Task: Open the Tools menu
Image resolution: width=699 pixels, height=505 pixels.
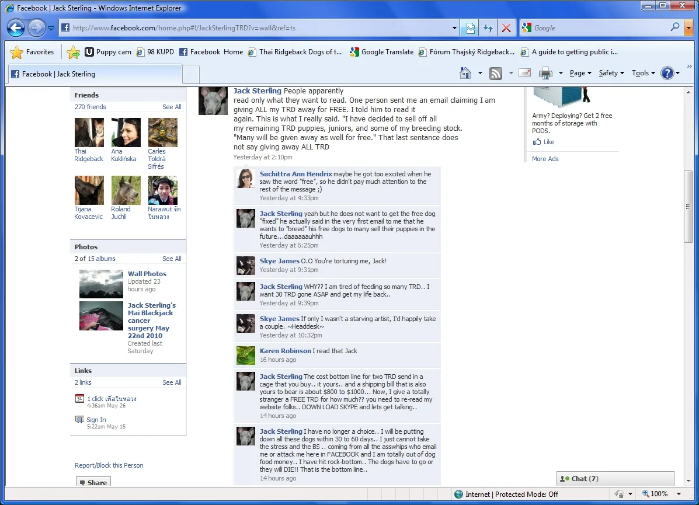Action: 644,73
